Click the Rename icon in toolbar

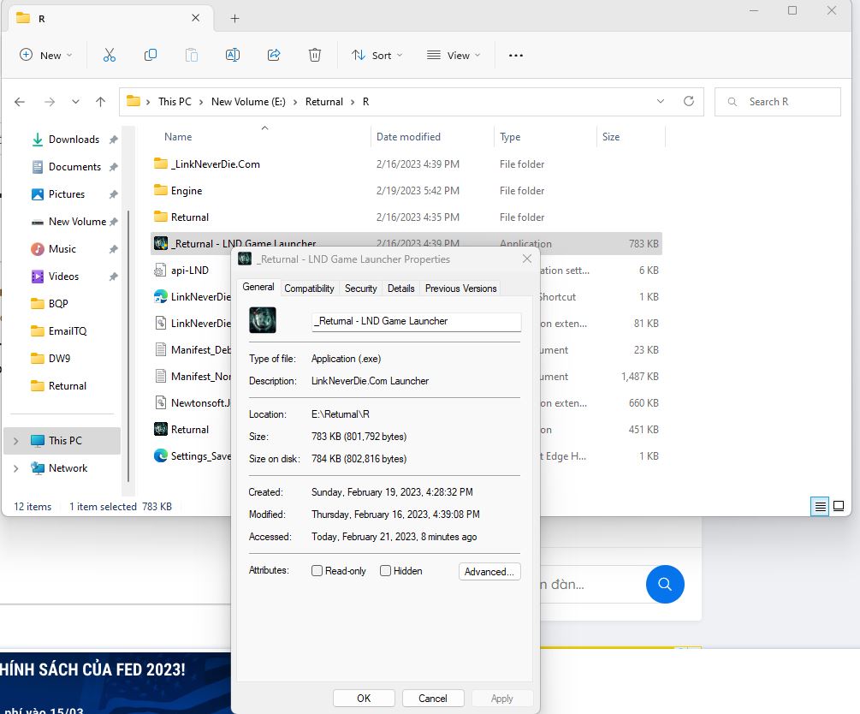(x=233, y=55)
